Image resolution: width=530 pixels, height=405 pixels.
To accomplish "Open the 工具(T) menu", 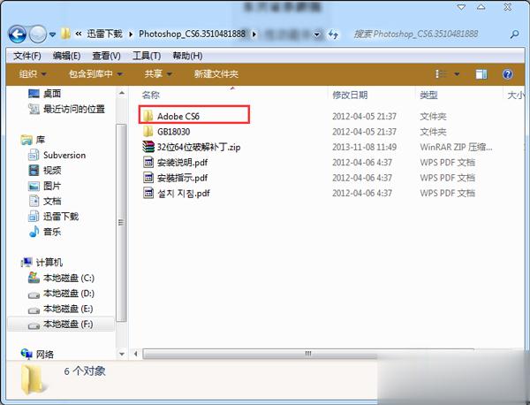I will pos(147,56).
